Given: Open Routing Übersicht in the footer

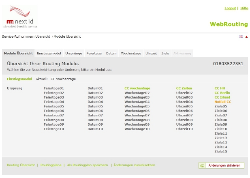Looking at the screenshot, I should tap(21, 165).
